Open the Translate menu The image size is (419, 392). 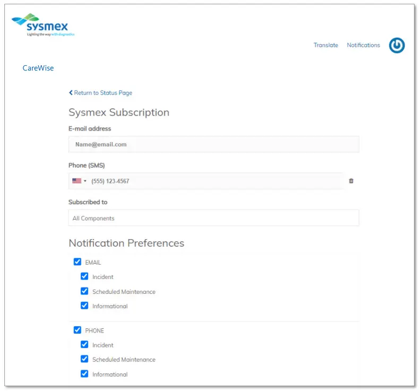[x=326, y=45]
